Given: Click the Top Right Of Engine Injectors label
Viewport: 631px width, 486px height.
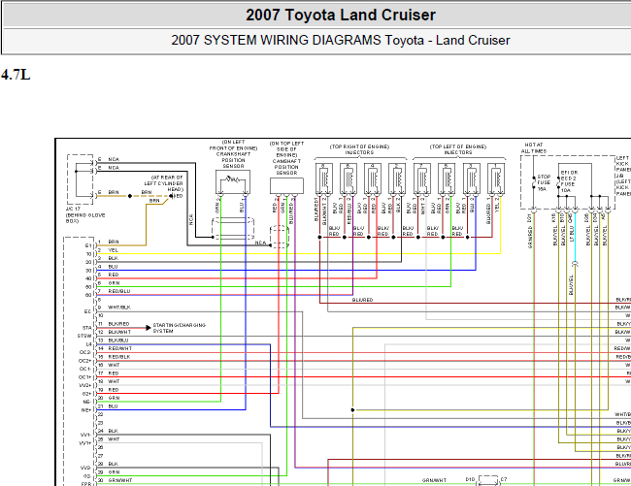Looking at the screenshot, I should 359,149.
